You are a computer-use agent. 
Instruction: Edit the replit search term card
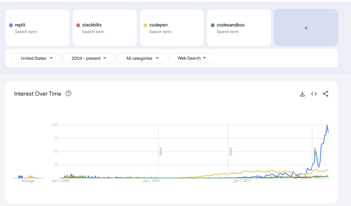click(x=37, y=28)
